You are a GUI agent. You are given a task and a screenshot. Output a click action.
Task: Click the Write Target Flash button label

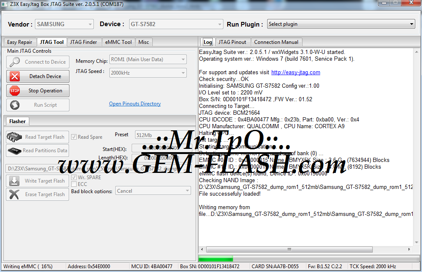(x=45, y=181)
